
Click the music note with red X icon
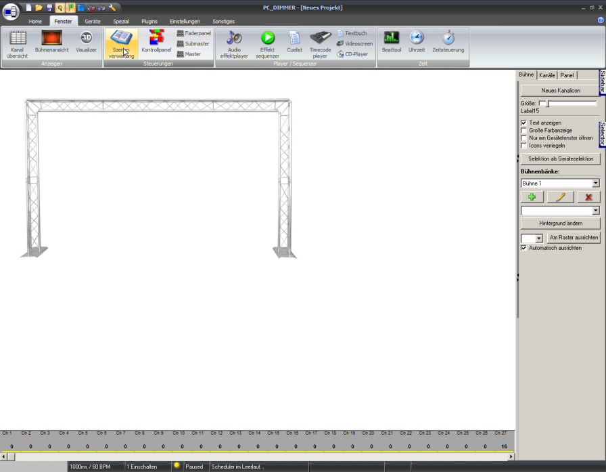91,7
